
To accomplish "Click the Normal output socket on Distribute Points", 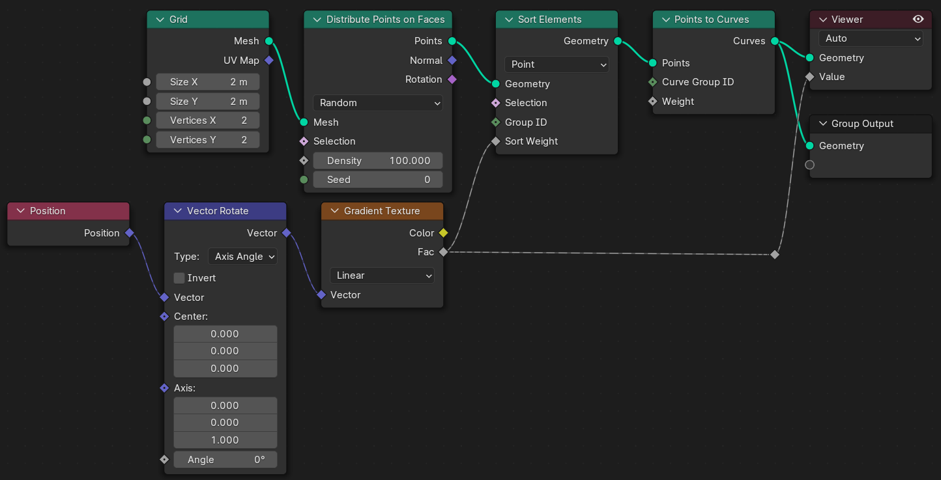I will (452, 61).
